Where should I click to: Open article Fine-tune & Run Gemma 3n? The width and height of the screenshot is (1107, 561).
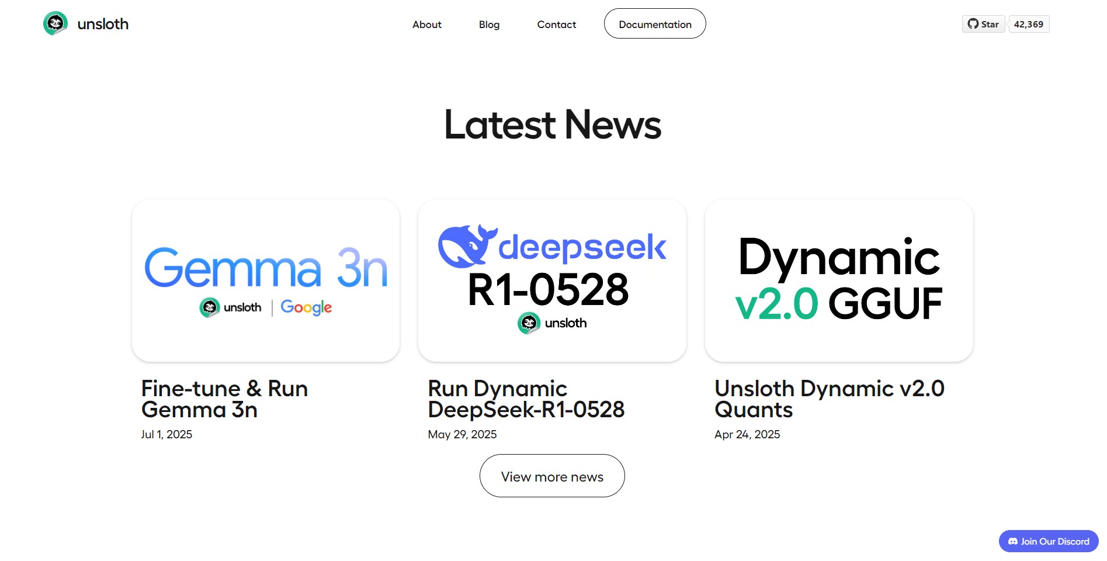pos(224,399)
